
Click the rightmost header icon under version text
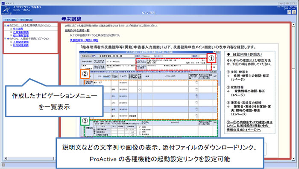[294, 12]
